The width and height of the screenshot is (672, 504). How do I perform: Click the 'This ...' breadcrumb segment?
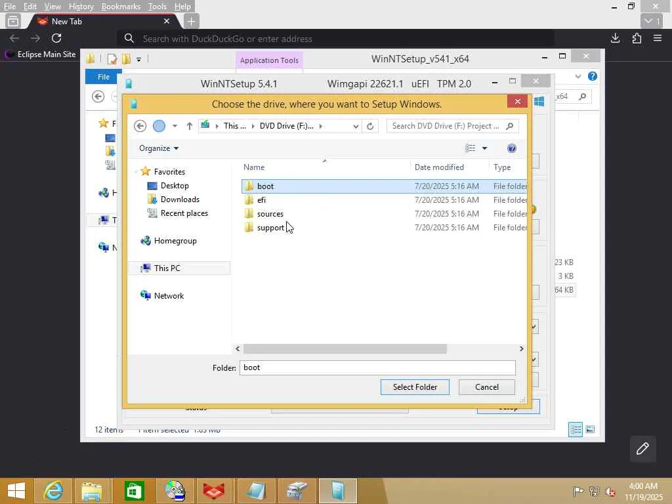(x=234, y=126)
